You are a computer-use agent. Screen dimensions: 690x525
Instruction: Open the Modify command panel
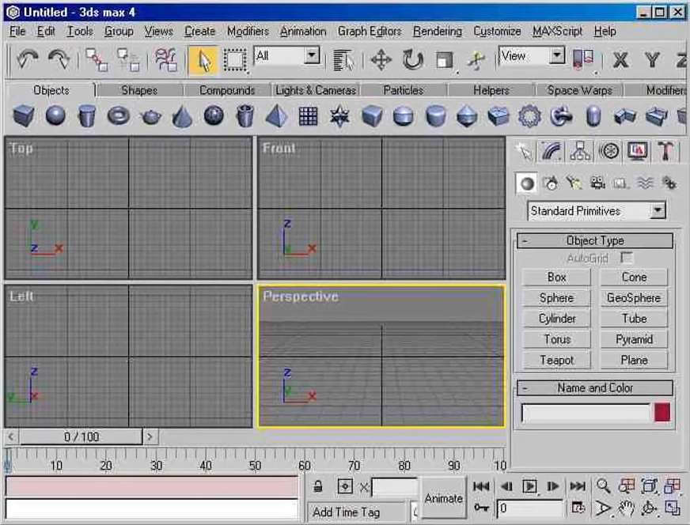(x=552, y=152)
